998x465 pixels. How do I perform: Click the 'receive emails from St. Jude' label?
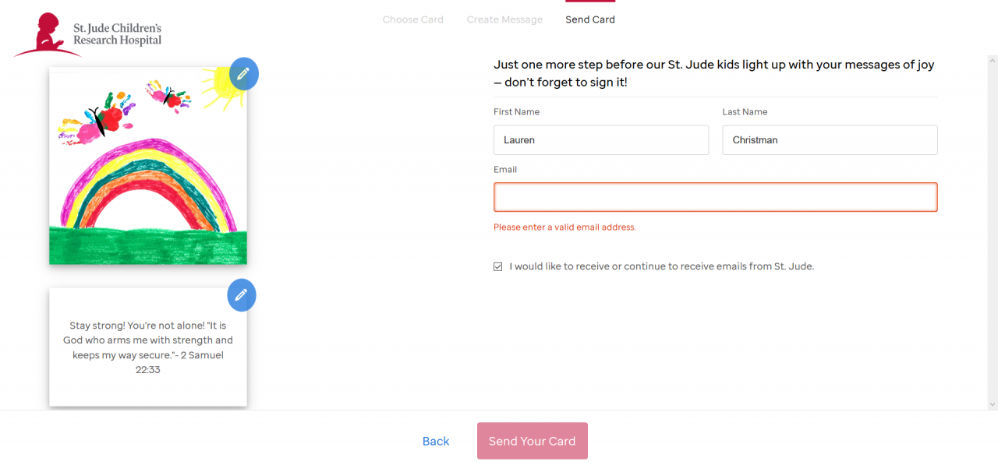(661, 266)
